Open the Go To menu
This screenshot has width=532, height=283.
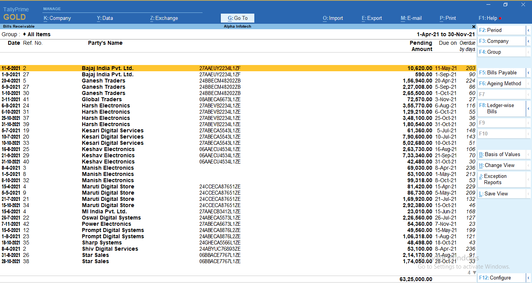pyautogui.click(x=237, y=18)
